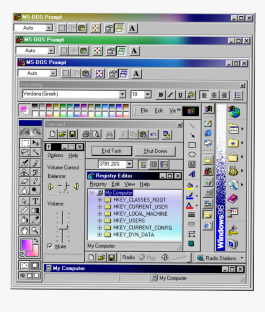Toggle Align Right in Formatting toolbar
The height and width of the screenshot is (312, 265).
point(224,95)
